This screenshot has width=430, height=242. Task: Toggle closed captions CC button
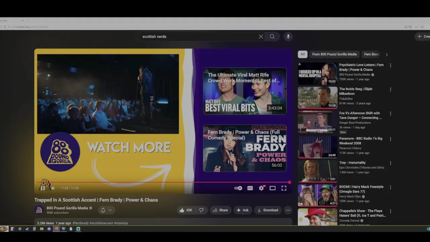(250, 188)
